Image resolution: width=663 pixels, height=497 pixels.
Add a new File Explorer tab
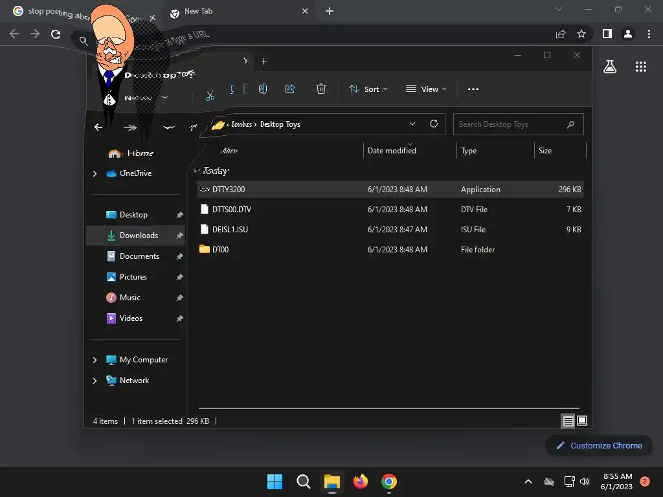pos(264,61)
